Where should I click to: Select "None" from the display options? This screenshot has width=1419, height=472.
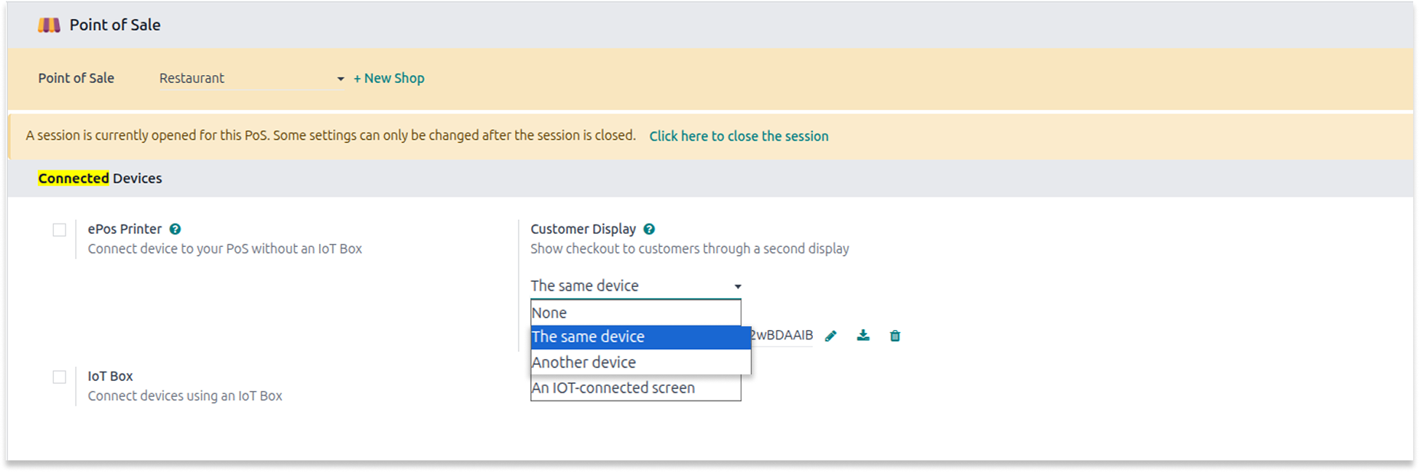click(x=635, y=313)
